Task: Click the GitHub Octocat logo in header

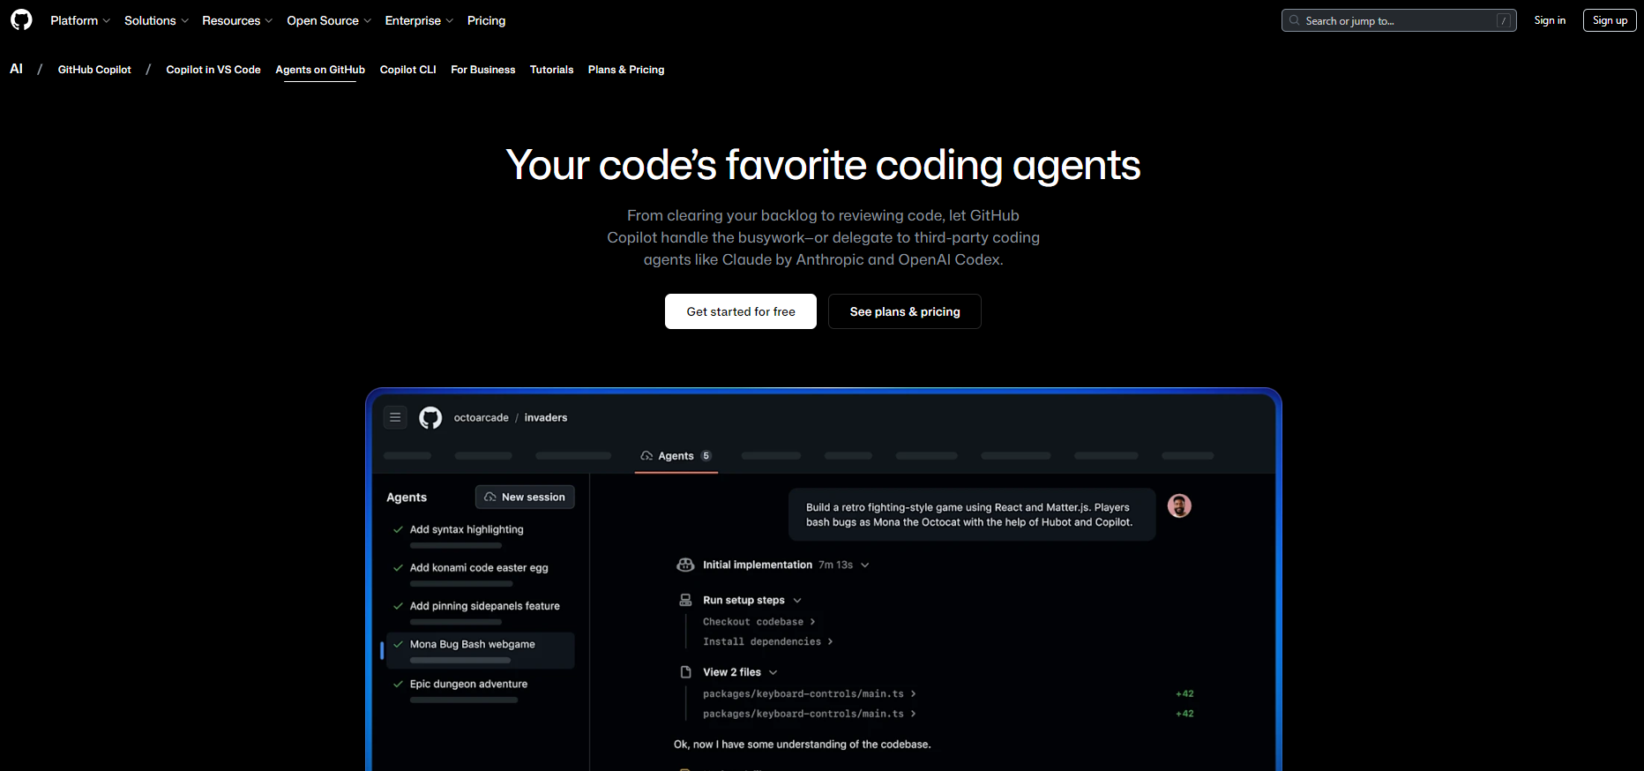Action: pos(21,20)
